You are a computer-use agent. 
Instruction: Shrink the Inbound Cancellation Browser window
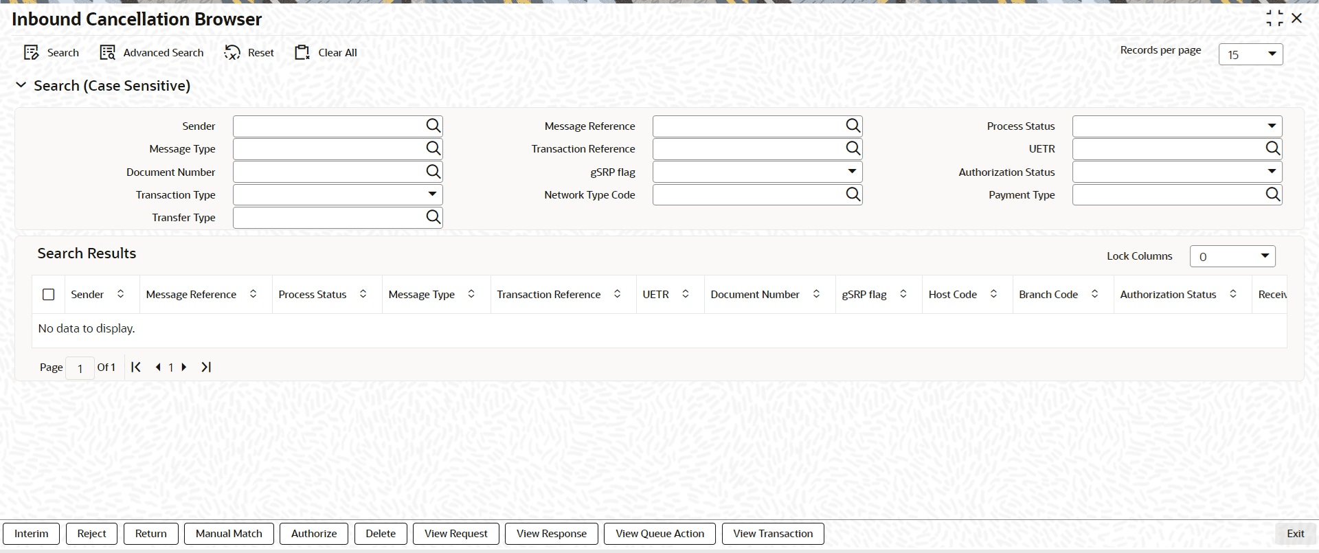click(x=1274, y=19)
